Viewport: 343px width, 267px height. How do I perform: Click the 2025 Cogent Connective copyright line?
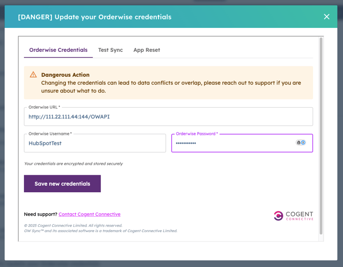(73, 226)
